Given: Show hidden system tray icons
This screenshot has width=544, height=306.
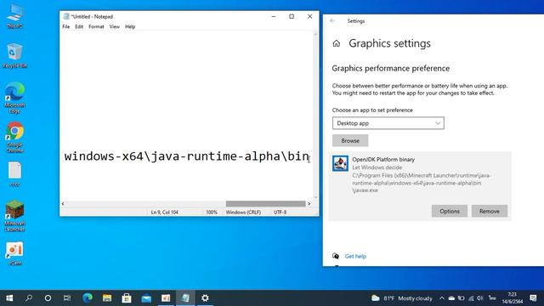Looking at the screenshot, I should pyautogui.click(x=442, y=298).
